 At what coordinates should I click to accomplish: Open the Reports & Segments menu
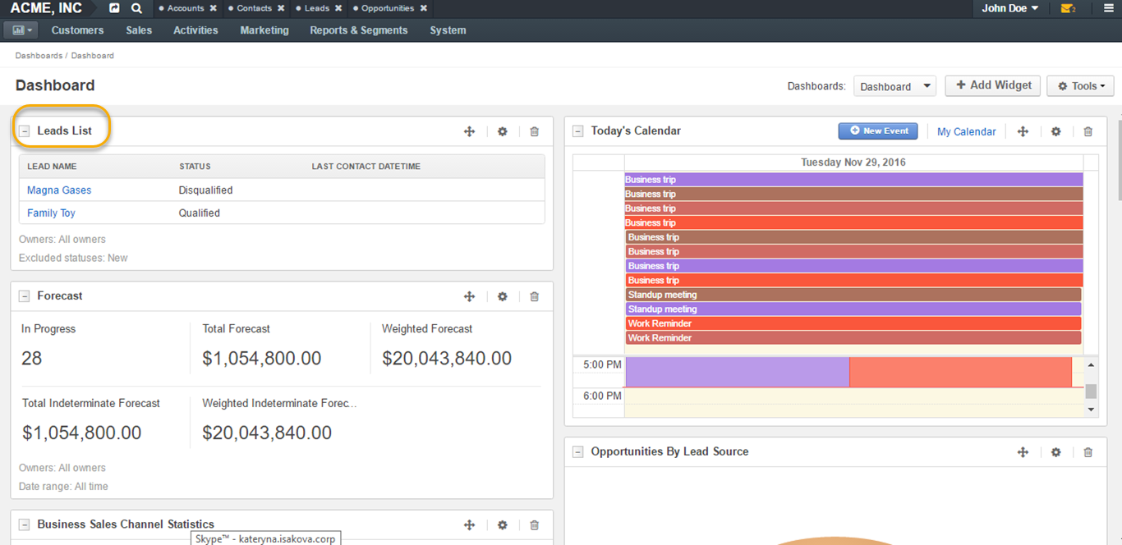tap(358, 30)
